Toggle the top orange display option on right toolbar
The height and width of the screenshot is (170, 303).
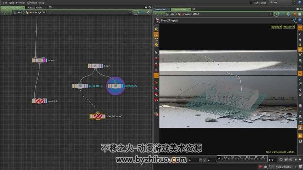[x=300, y=28]
